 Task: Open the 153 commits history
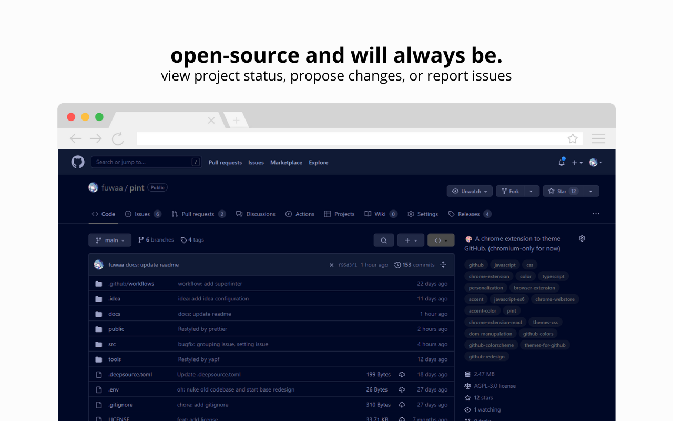coord(414,265)
